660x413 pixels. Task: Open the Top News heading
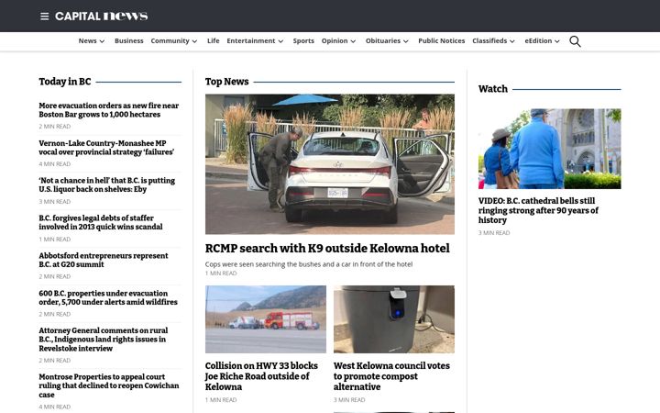click(x=227, y=82)
